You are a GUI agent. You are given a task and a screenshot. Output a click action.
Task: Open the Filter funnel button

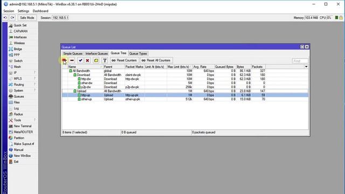coord(105,60)
